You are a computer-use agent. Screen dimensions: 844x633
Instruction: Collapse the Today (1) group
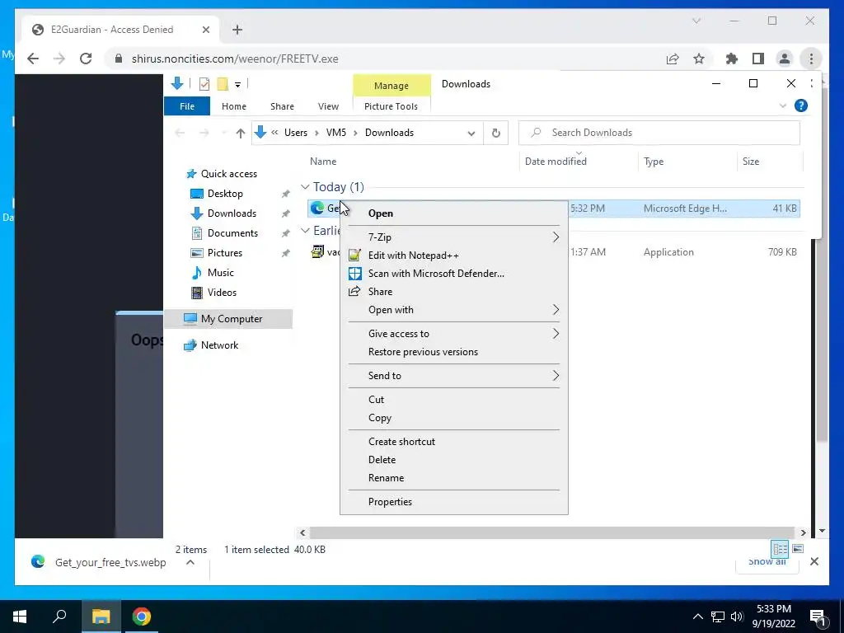pyautogui.click(x=305, y=187)
